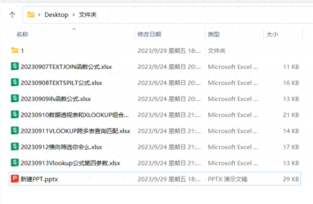The image size is (313, 204).
Task: Click icon of 20230910数据透视表和XLOOKUP file
Action: click(15, 114)
